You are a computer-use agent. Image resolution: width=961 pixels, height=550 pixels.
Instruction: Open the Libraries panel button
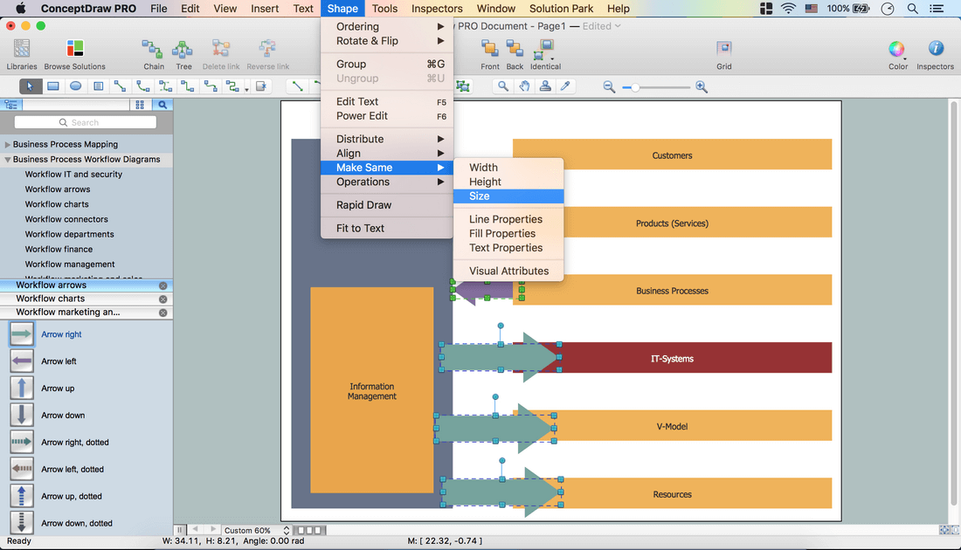[22, 54]
